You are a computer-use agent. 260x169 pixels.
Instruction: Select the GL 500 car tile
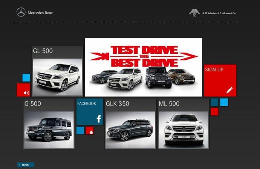57,71
